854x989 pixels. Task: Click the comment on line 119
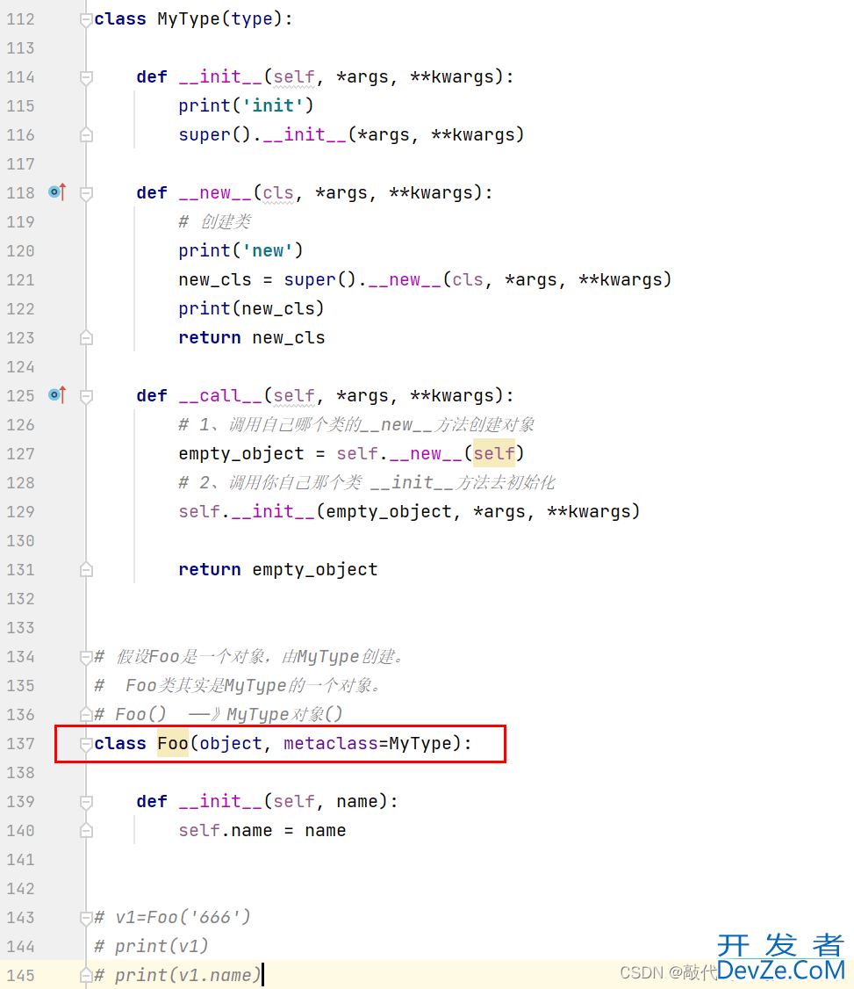point(215,222)
